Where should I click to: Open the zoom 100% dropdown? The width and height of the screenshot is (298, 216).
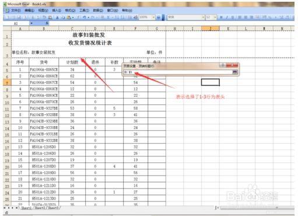pos(153,18)
